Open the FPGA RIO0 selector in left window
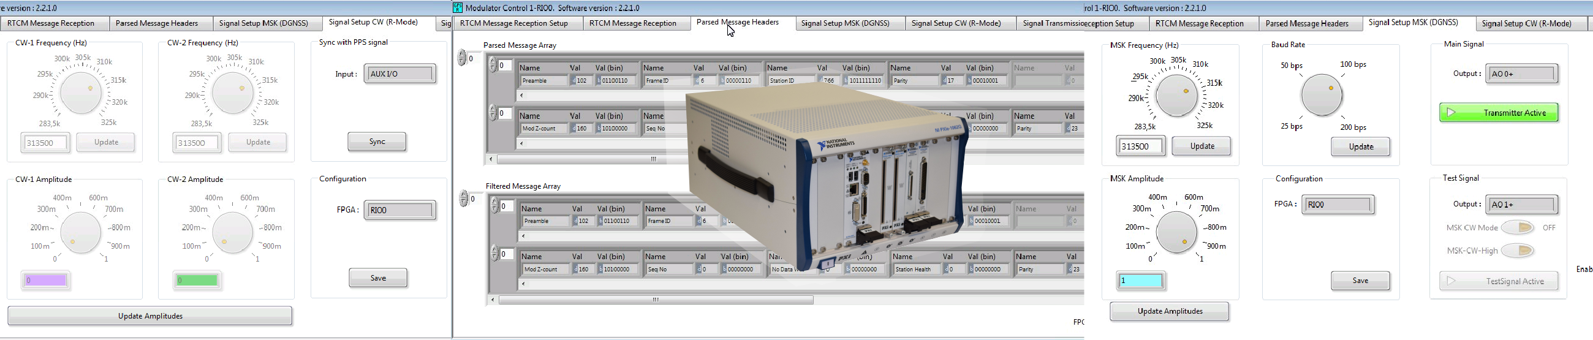Screen dimensions: 1593x340 click(x=399, y=210)
